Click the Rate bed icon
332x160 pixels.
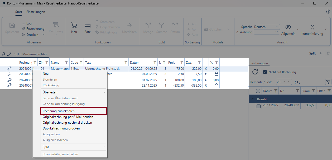(x=88, y=26)
